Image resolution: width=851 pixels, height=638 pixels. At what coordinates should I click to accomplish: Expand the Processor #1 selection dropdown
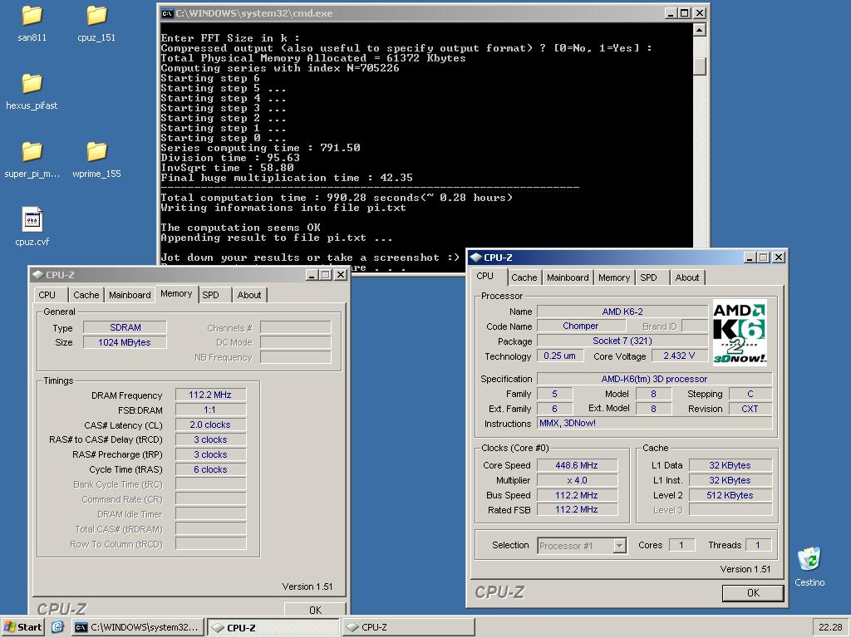click(619, 546)
